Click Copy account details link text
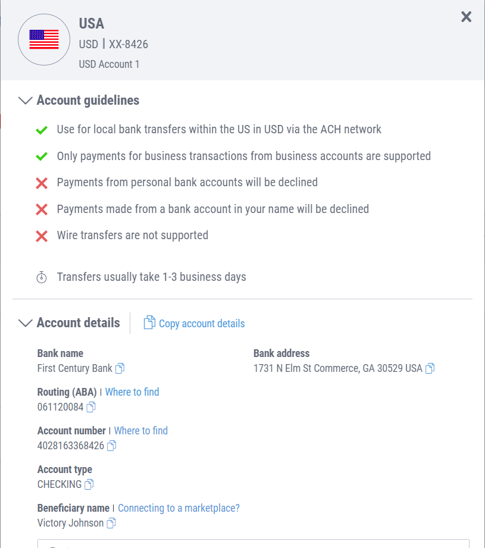Image resolution: width=485 pixels, height=548 pixels. point(202,324)
